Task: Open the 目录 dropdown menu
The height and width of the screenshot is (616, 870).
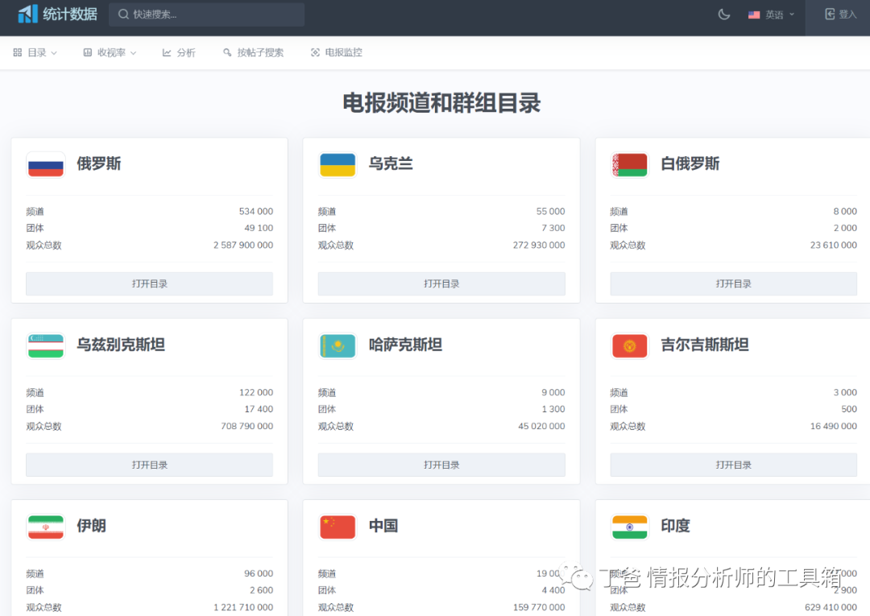Action: click(x=35, y=52)
